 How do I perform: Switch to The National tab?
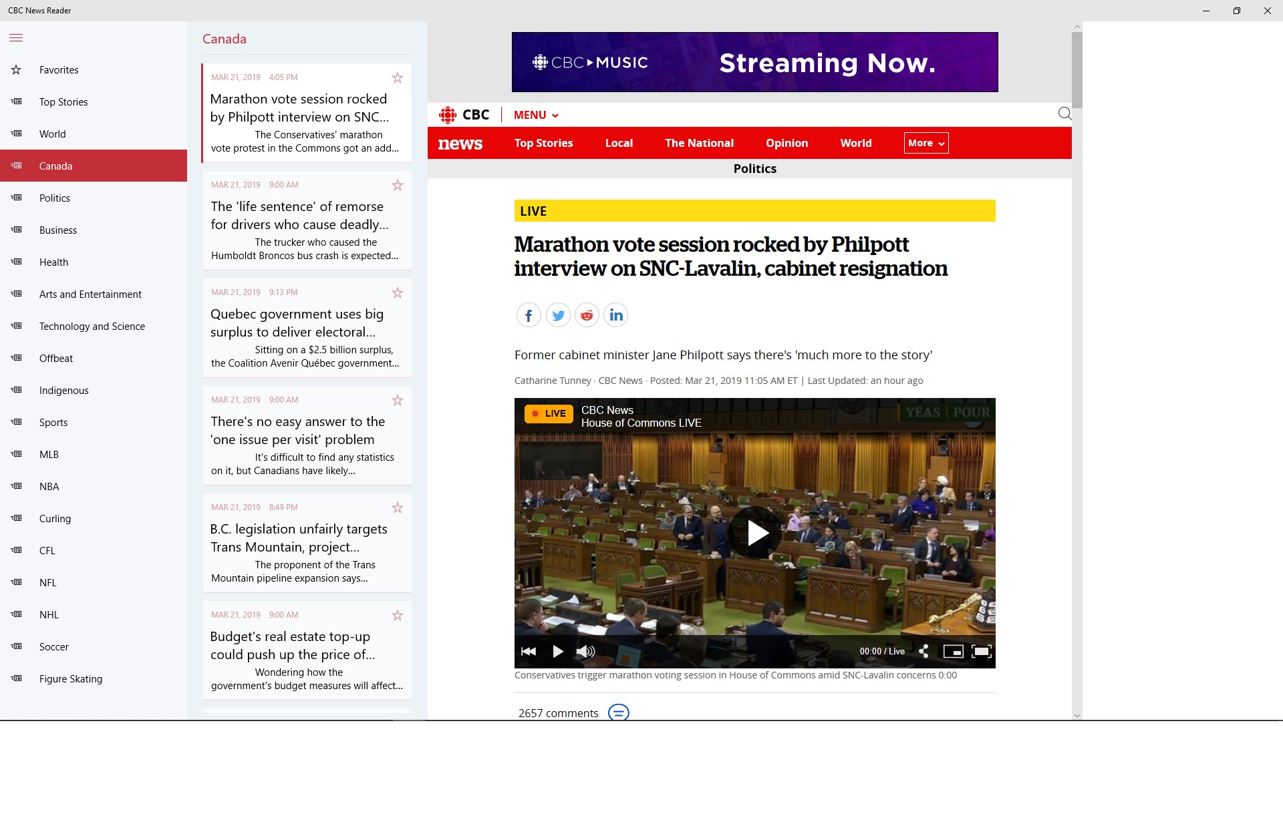coord(699,143)
